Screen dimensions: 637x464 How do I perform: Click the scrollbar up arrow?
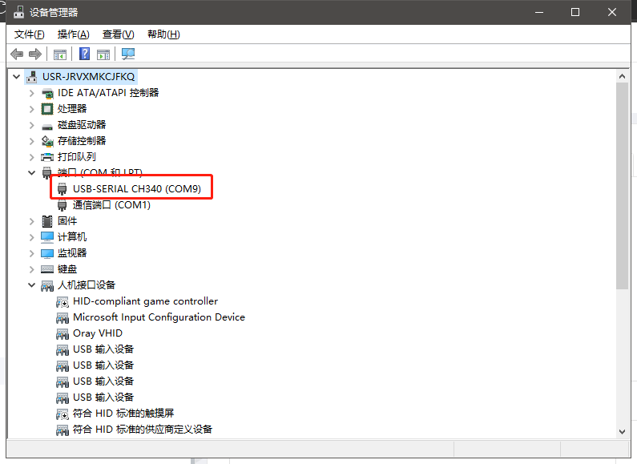[x=622, y=76]
